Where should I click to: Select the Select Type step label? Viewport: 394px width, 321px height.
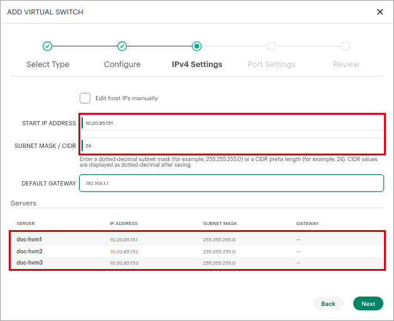pyautogui.click(x=48, y=65)
